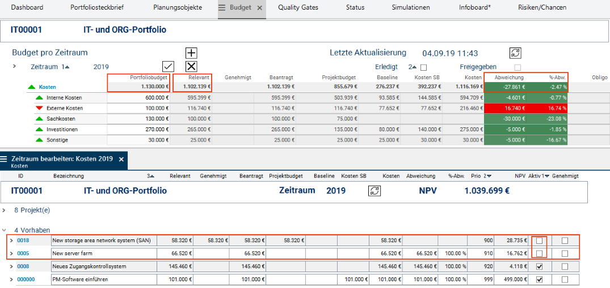Click refresh icon beside Letzte Aktualisierung
The image size is (610, 288).
515,53
